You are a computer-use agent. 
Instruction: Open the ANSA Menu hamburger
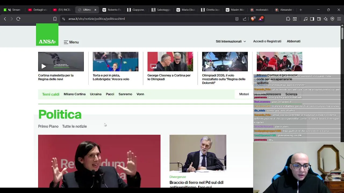(71, 42)
